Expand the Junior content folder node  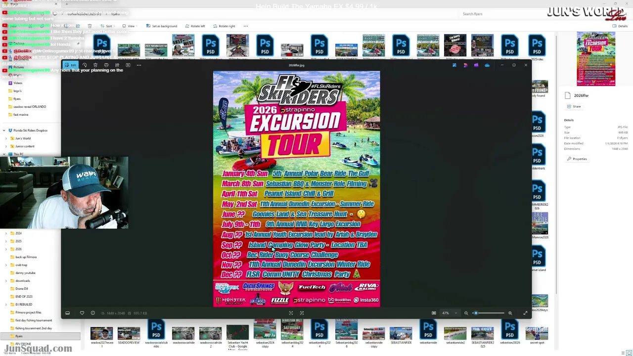click(6, 146)
